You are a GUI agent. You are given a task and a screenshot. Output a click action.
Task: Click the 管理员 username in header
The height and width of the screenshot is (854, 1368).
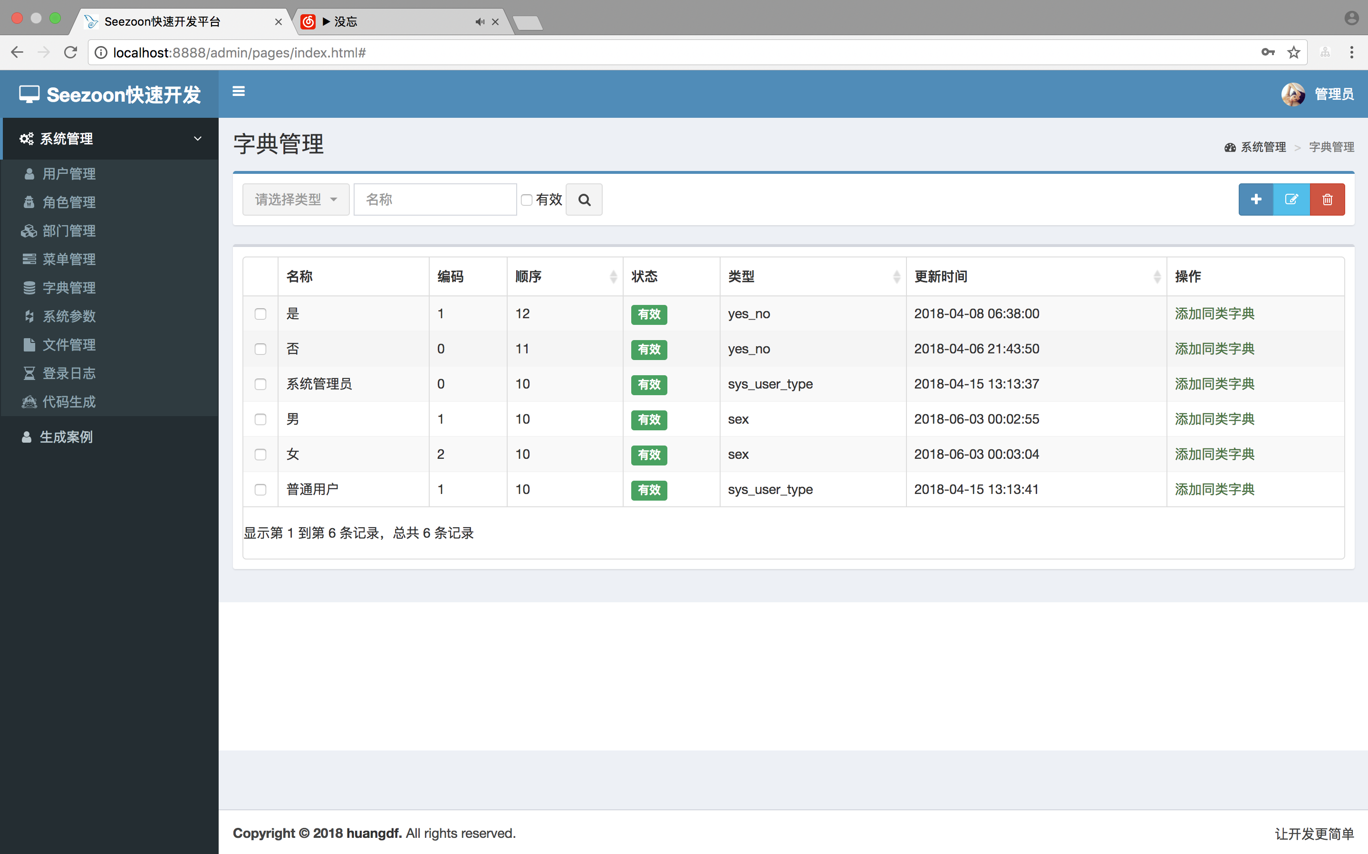(x=1334, y=95)
